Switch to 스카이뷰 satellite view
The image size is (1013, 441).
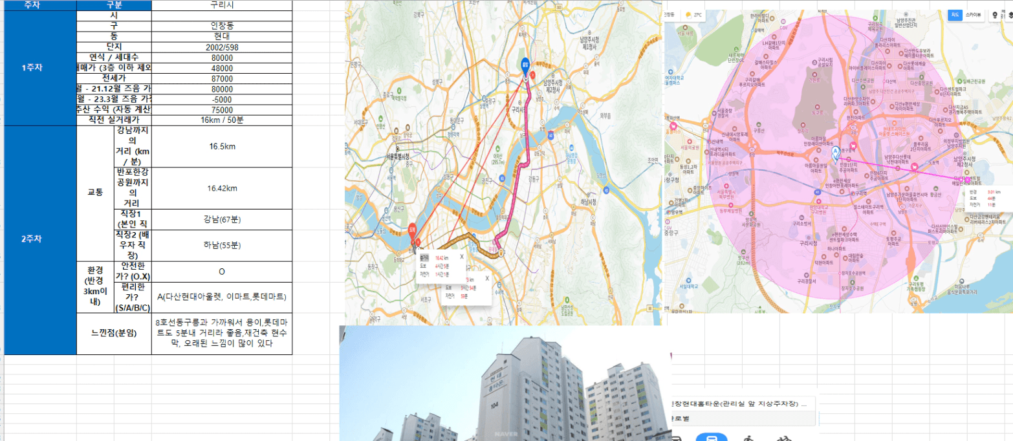click(x=973, y=15)
